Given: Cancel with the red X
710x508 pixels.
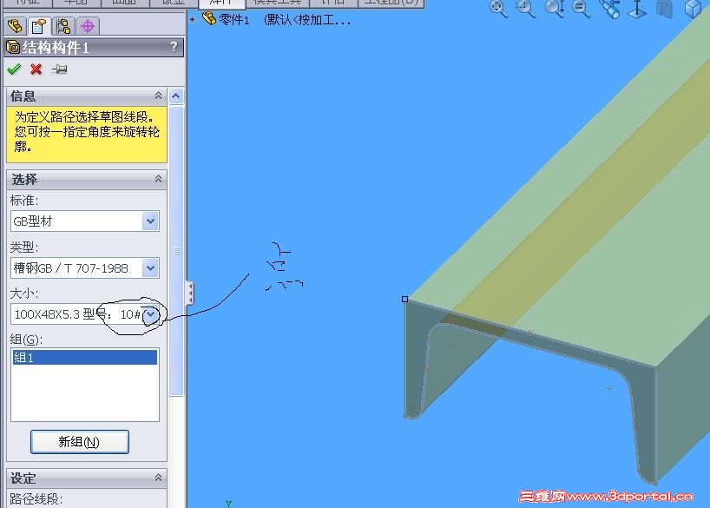Looking at the screenshot, I should 36,69.
